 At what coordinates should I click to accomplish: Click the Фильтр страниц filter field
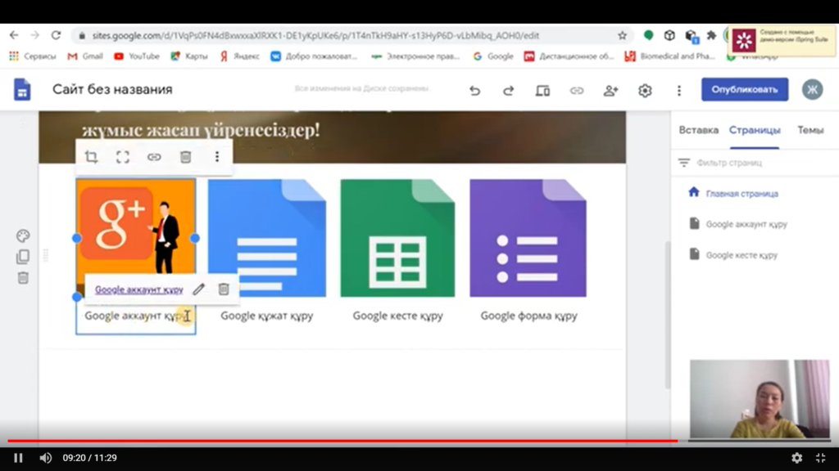[x=755, y=163]
